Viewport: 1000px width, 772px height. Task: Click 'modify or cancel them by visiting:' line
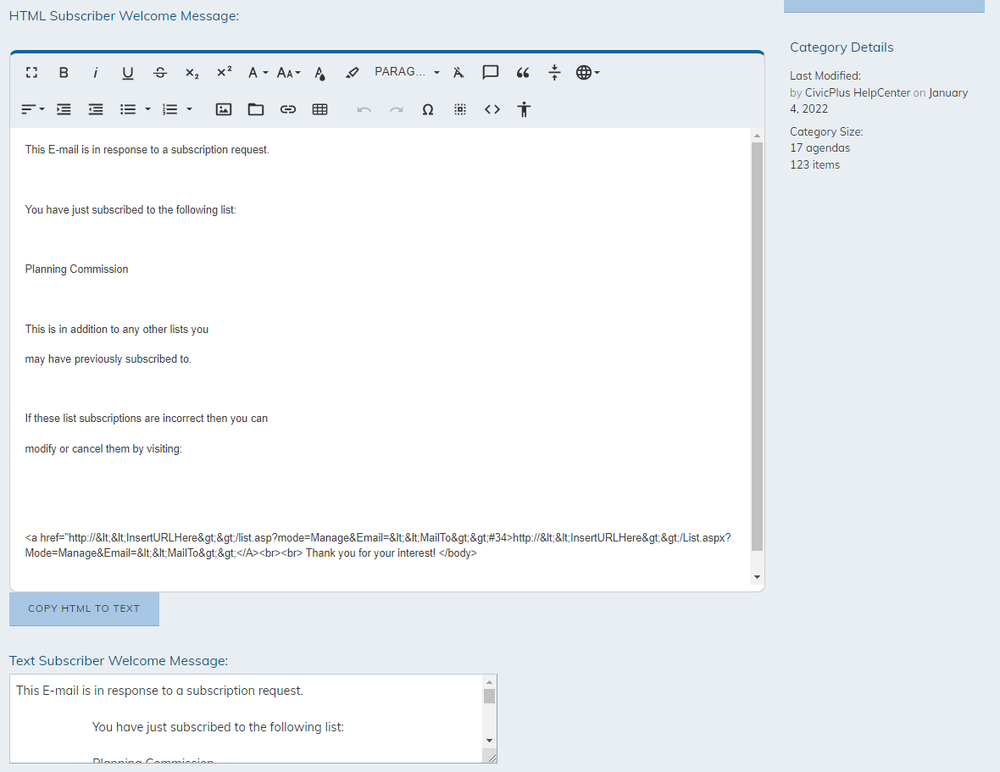tap(103, 449)
